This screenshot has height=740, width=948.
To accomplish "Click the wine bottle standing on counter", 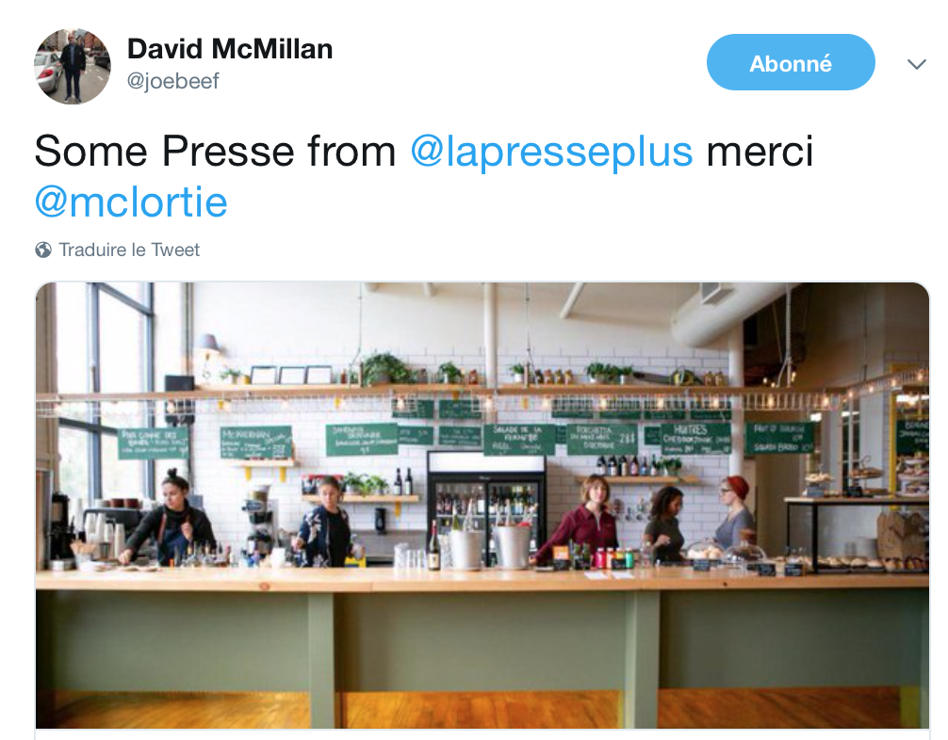I will (433, 546).
